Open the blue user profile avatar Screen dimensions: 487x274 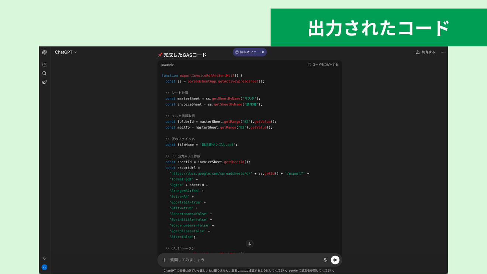[44, 267]
